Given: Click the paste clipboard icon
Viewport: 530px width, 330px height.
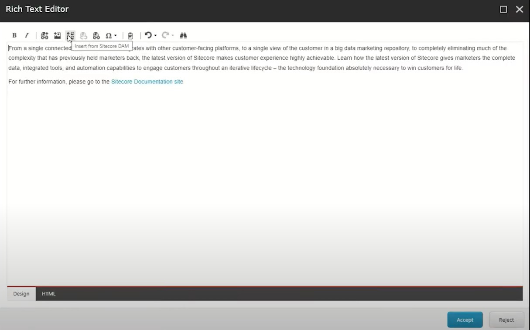Looking at the screenshot, I should pos(130,35).
